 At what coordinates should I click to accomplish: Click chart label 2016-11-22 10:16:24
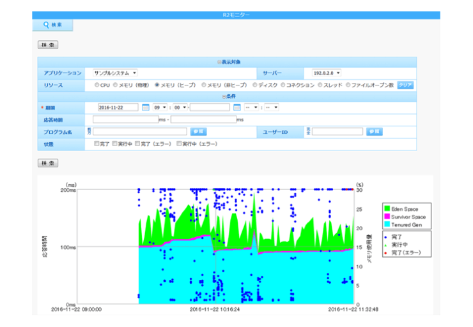point(215,309)
